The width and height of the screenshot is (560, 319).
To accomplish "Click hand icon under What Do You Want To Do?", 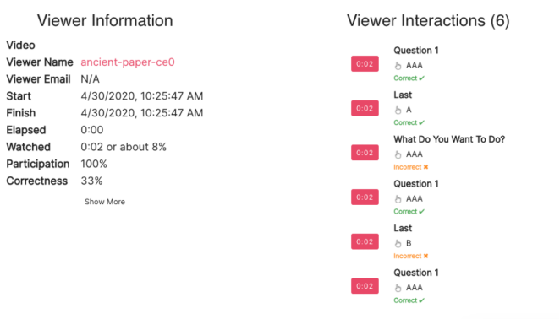I will [398, 154].
